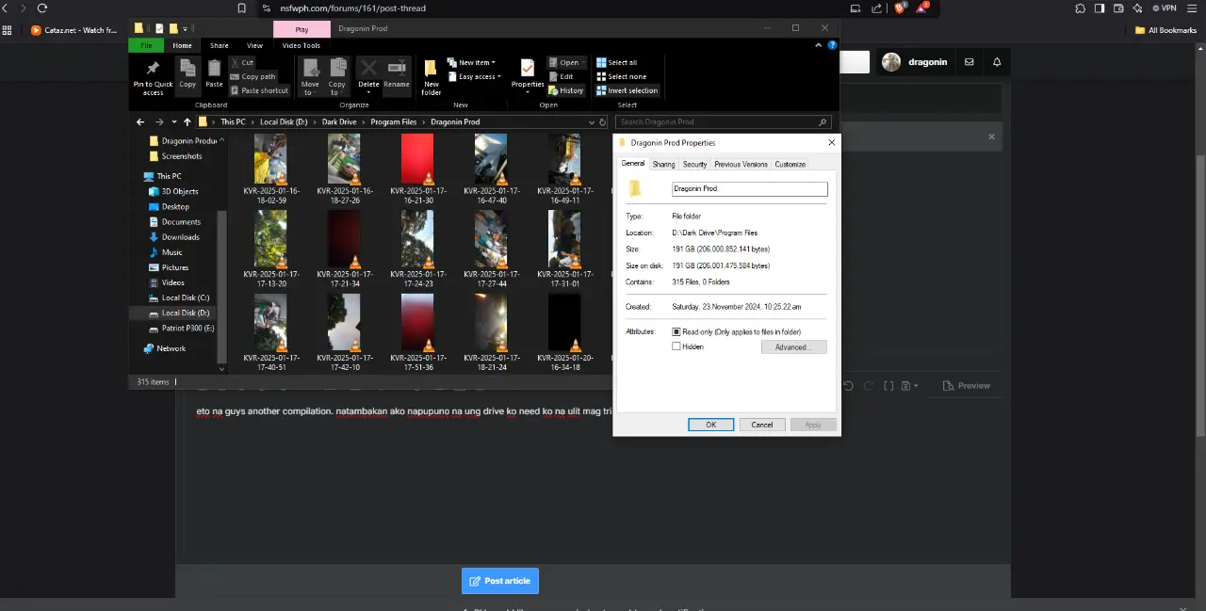Click Dark Drive in breadcrumb path

pos(340,121)
